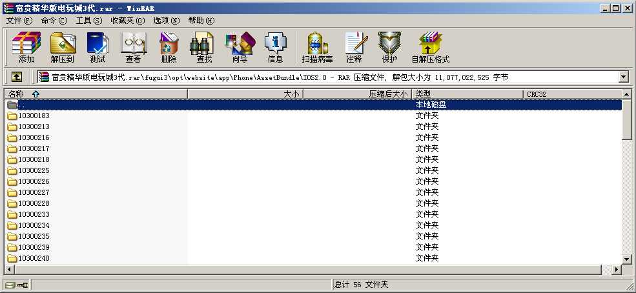Open the 选项(N) menu
This screenshot has height=293, width=636.
click(x=167, y=21)
